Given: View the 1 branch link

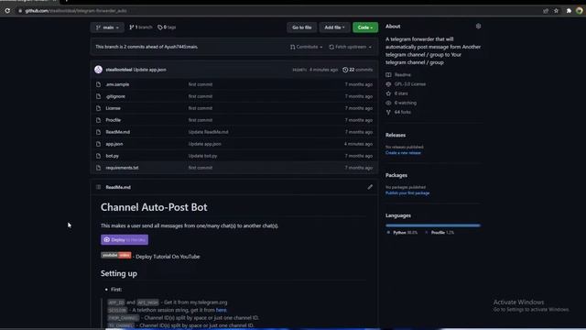Looking at the screenshot, I should pyautogui.click(x=140, y=27).
